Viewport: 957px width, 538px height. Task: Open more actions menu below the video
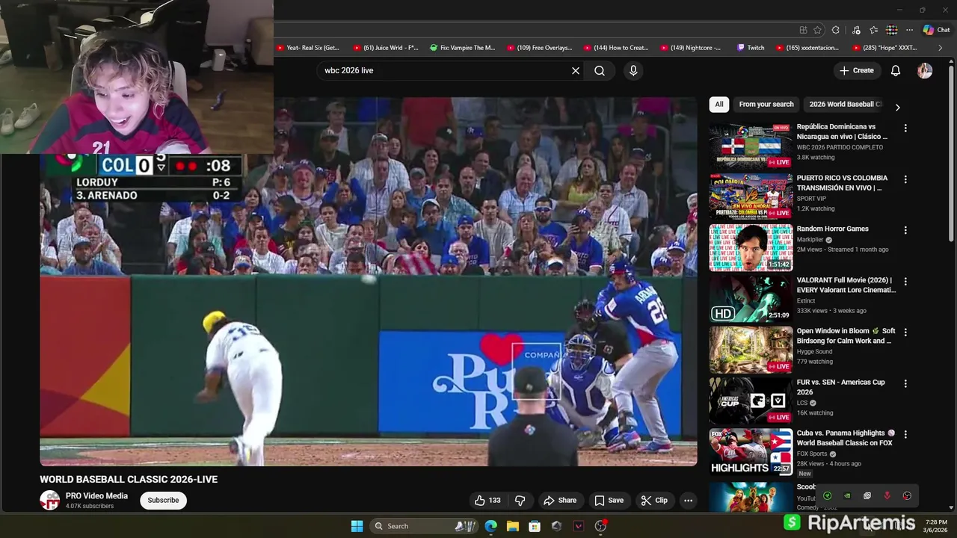tap(689, 500)
